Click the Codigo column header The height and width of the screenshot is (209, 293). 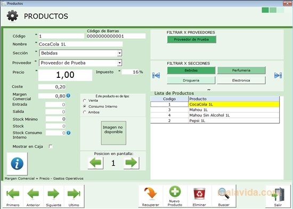169,99
